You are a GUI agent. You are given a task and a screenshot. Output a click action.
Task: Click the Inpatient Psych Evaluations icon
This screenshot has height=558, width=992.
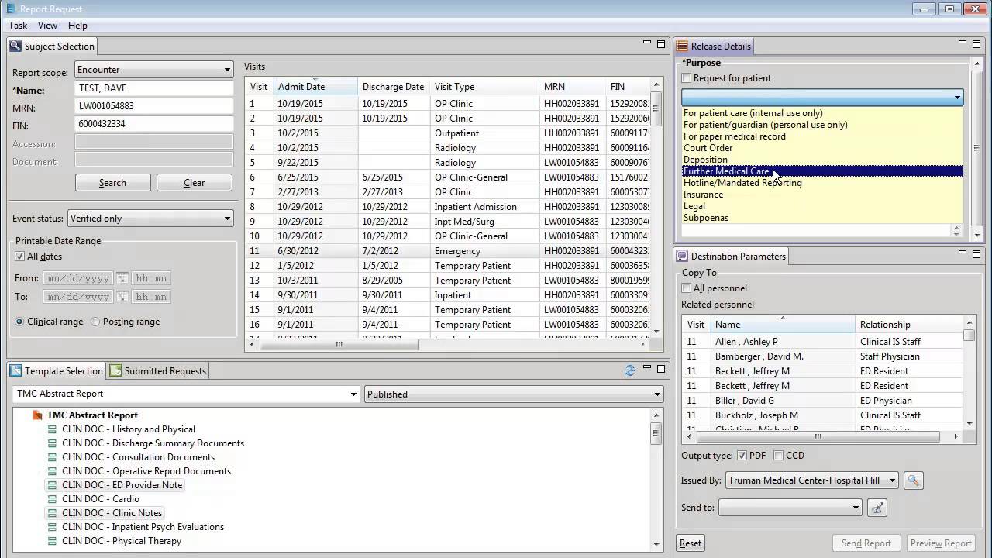tap(52, 527)
